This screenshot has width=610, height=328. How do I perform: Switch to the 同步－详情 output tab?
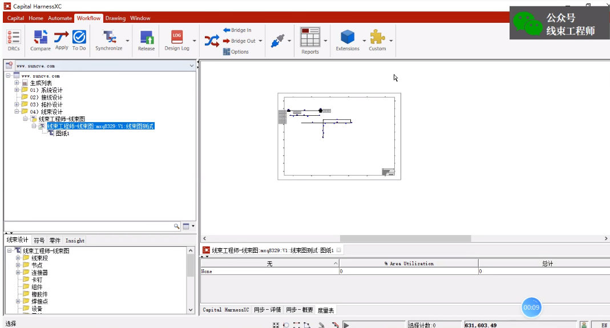coord(267,310)
